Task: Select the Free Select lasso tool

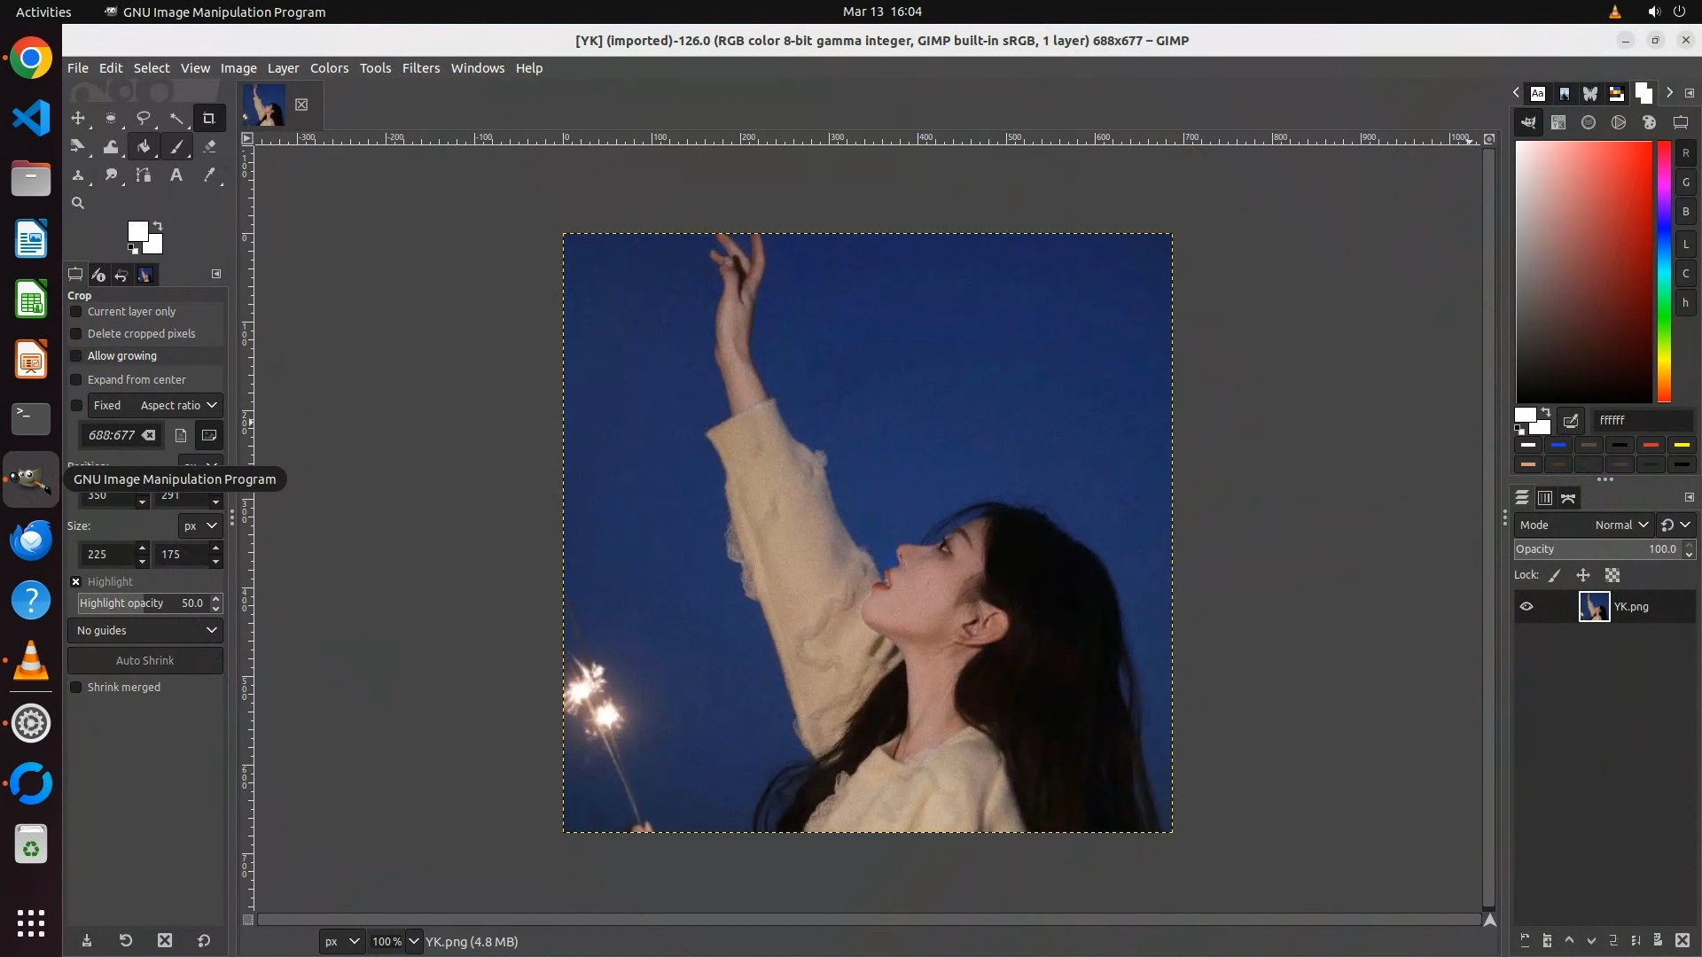Action: [x=143, y=118]
